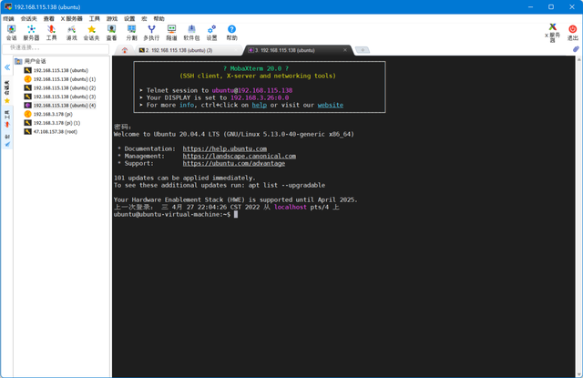Open the https://help.ubuntu.com link
Screen dimensions: 583x378
click(225, 148)
